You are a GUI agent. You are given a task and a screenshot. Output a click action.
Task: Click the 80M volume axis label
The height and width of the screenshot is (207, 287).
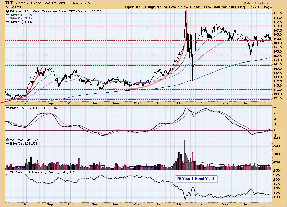click(277, 139)
